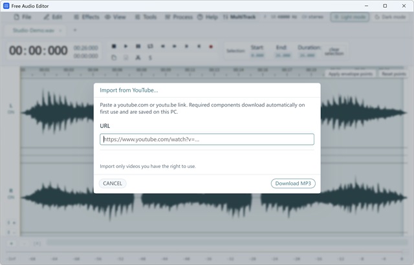This screenshot has width=414, height=265.
Task: Click the selection Duration value
Action: (307, 56)
